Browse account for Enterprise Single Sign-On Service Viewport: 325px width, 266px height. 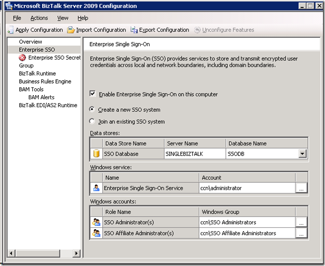[301, 188]
